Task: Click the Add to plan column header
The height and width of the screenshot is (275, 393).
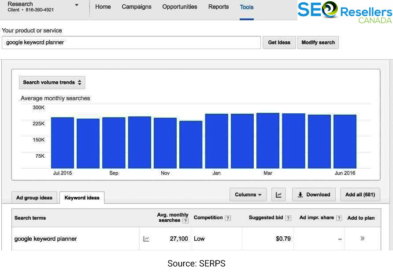Action: [361, 218]
